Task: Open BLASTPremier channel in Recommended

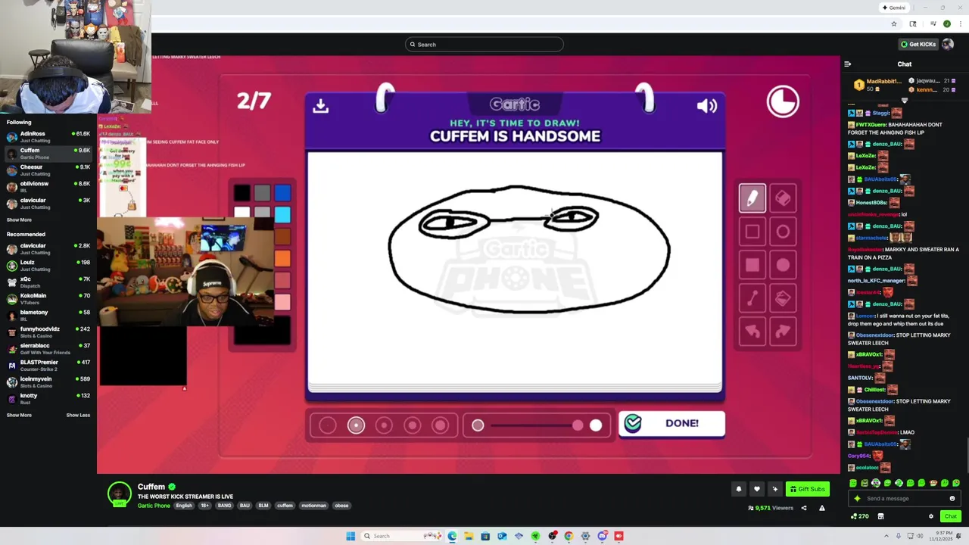Action: tap(48, 365)
